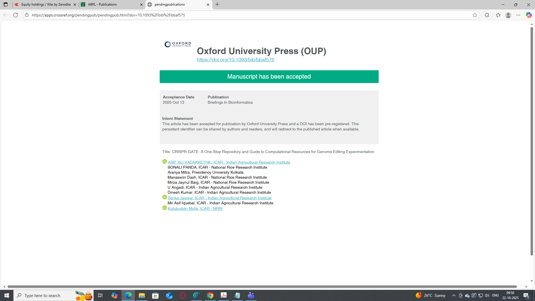The height and width of the screenshot is (301, 535).
Task: Click the vertical page scrollbar
Action: [532, 139]
